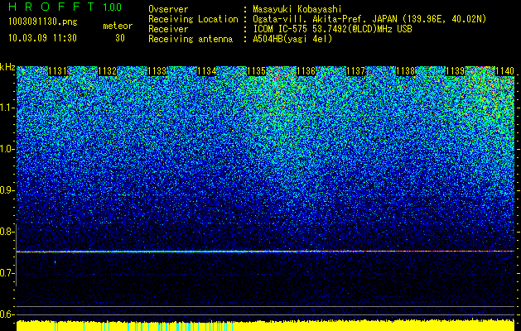Click the 0.6 frequency axis label
521x331 pixels.
(6, 314)
